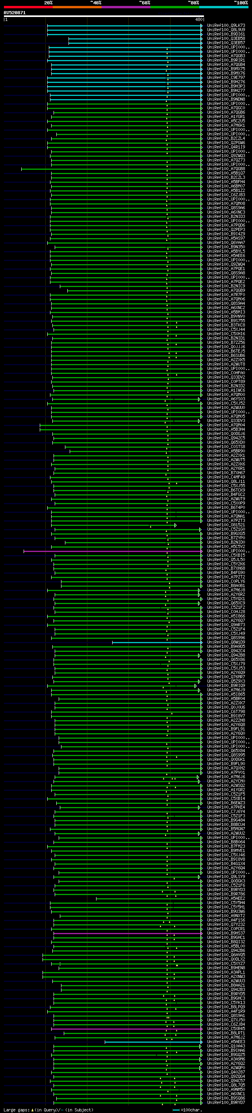Click the red 20% identity legend segment
The width and height of the screenshot is (252, 1113).
(28, 8)
